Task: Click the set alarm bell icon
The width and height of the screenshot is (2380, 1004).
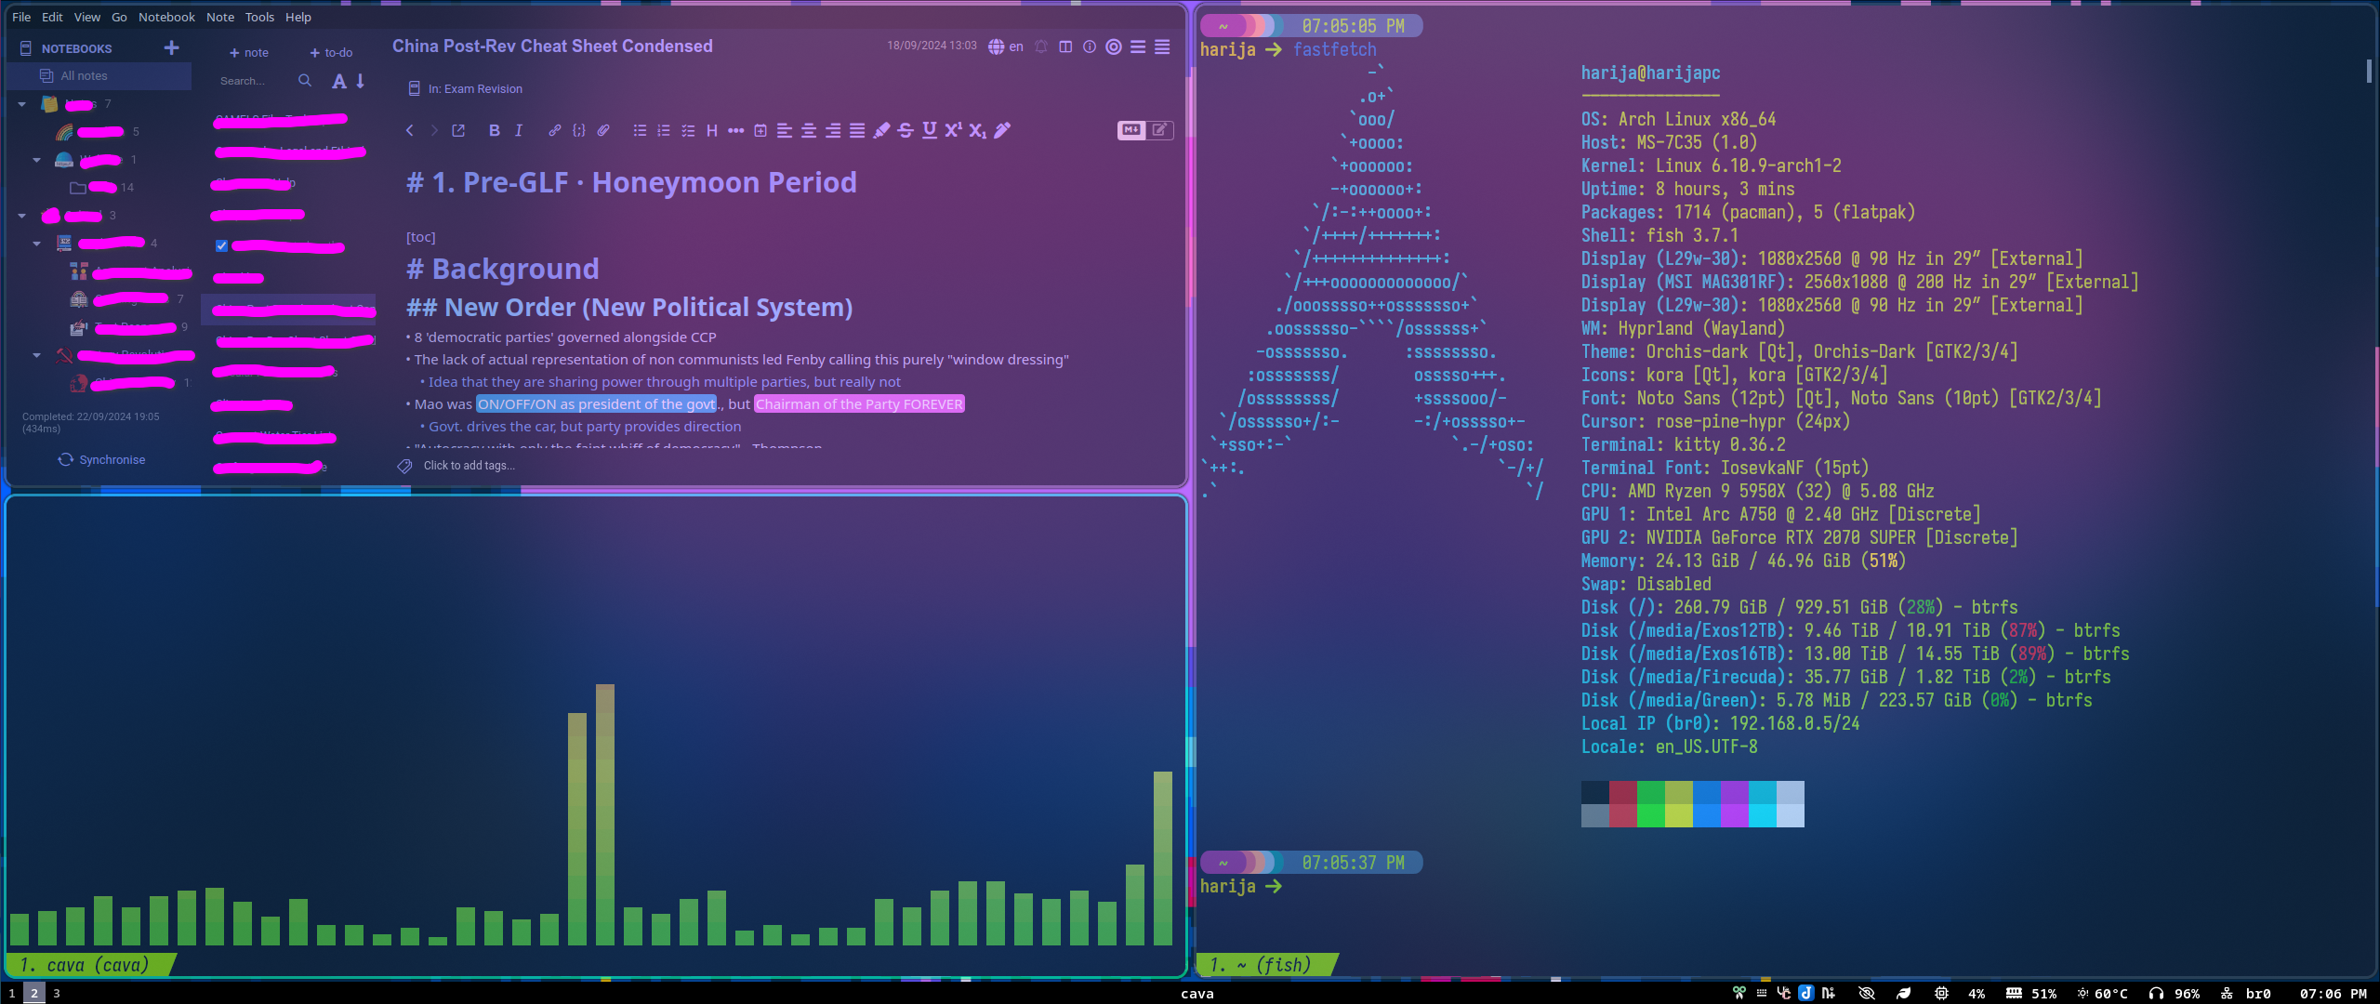Action: tap(1041, 46)
